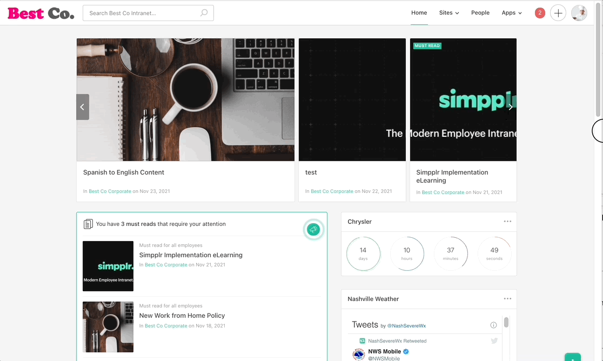Click the MUST READ badge label
The image size is (603, 361).
(x=427, y=46)
